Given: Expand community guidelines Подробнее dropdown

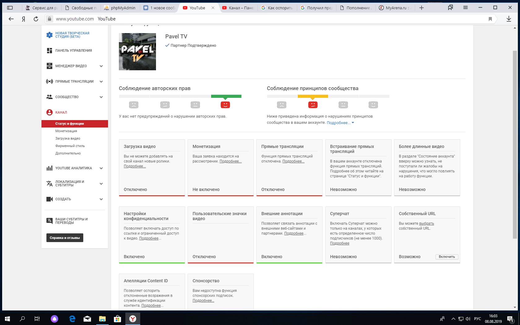Looking at the screenshot, I should click(x=340, y=123).
